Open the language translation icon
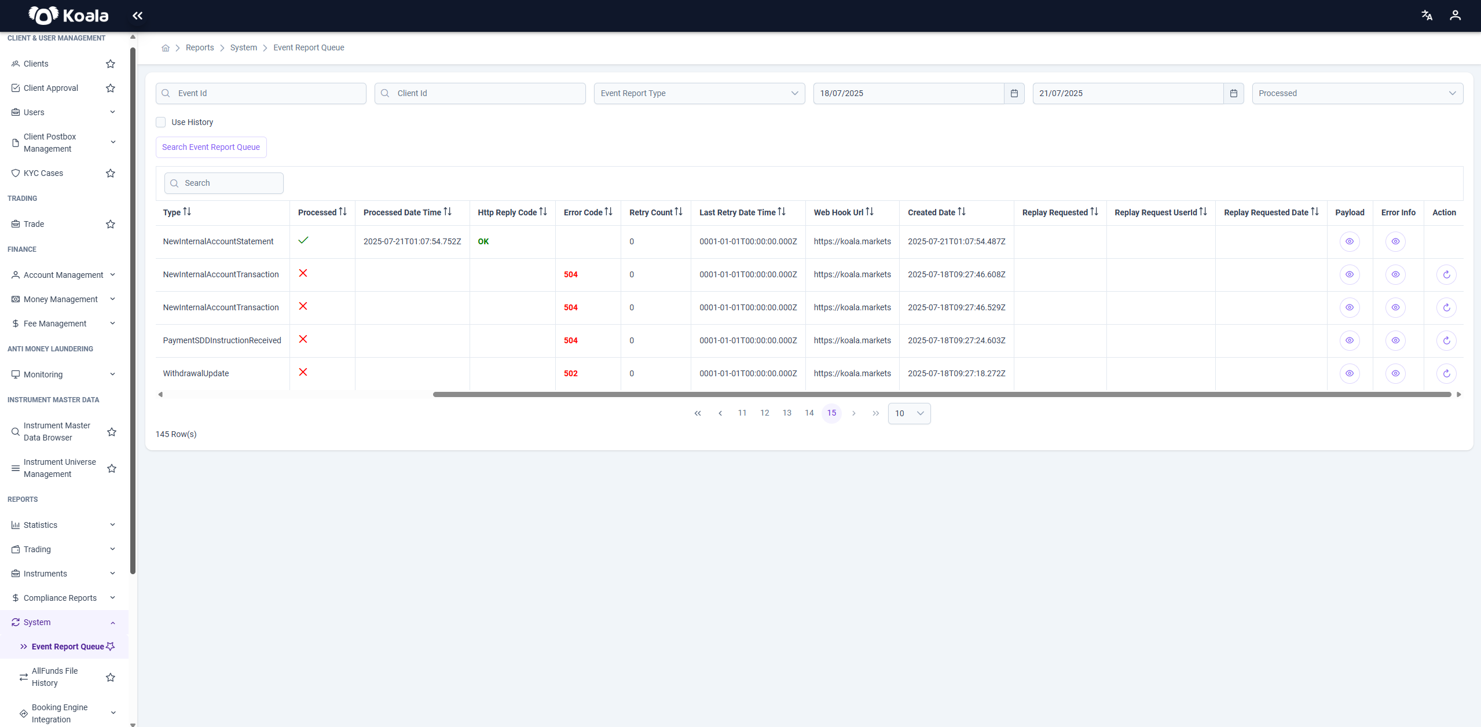Image resolution: width=1481 pixels, height=727 pixels. coord(1427,16)
